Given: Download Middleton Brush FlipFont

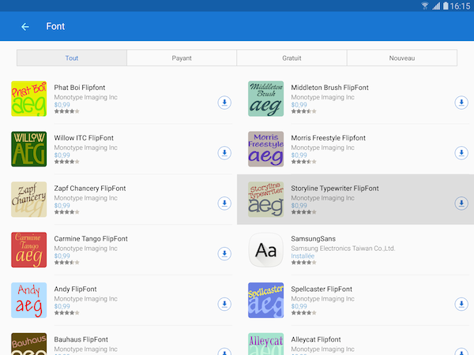Looking at the screenshot, I should pyautogui.click(x=461, y=103).
